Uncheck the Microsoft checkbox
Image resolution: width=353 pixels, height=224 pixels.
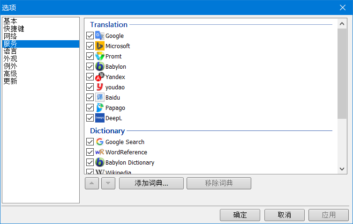point(90,46)
